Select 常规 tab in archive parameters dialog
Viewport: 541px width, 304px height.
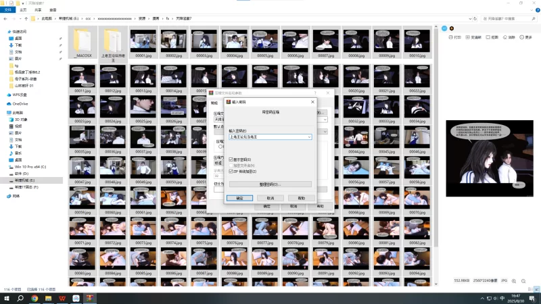coord(214,103)
